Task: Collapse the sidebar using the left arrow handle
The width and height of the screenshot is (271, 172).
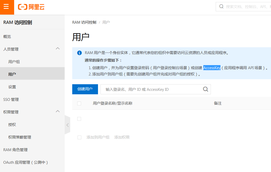Action: tap(67, 124)
